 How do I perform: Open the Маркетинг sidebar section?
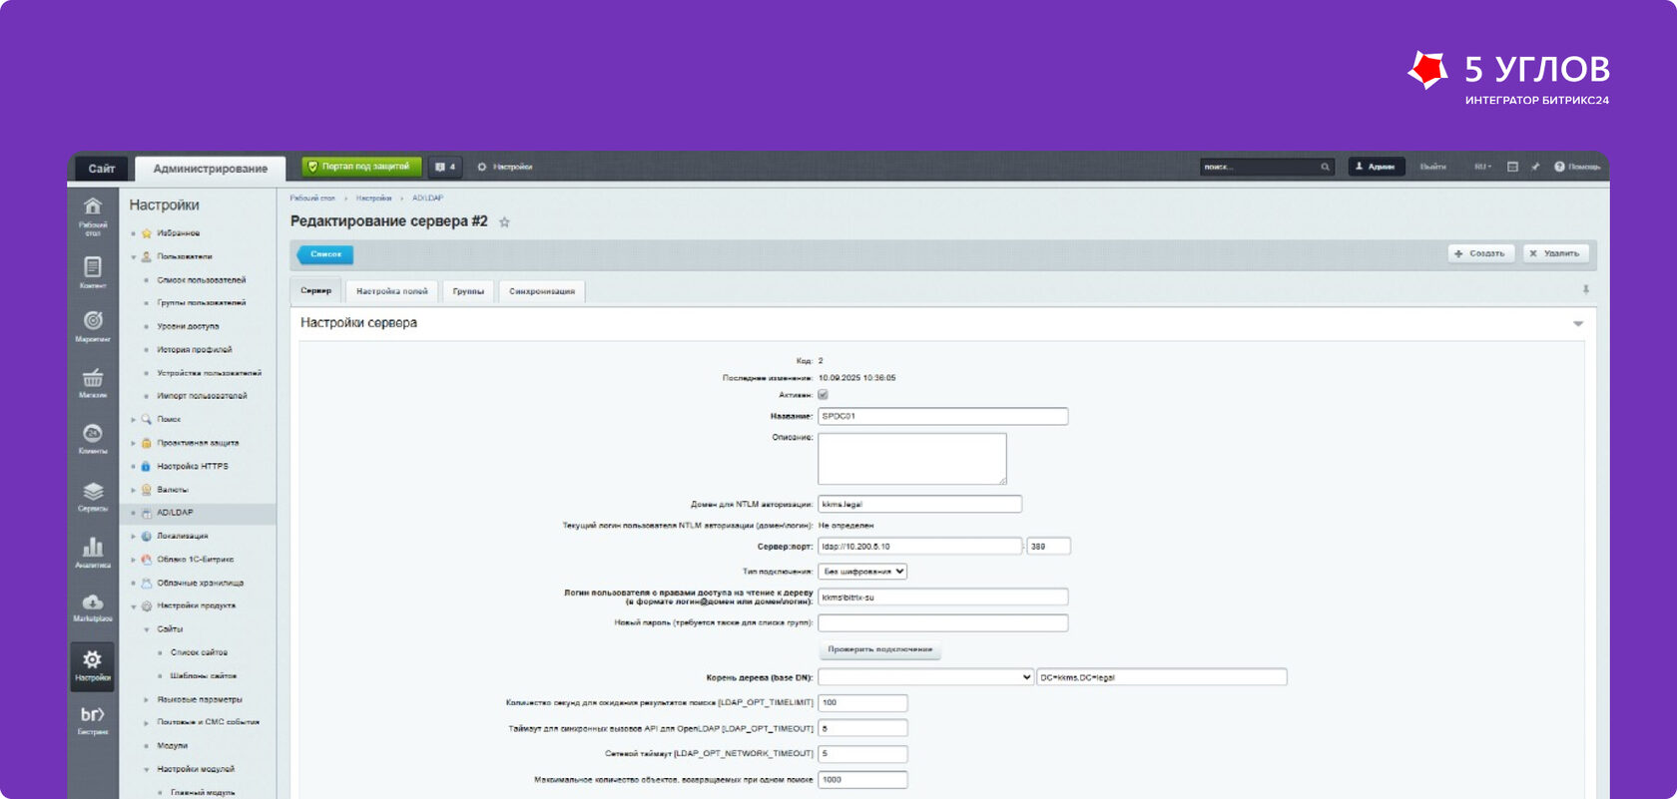pos(92,326)
